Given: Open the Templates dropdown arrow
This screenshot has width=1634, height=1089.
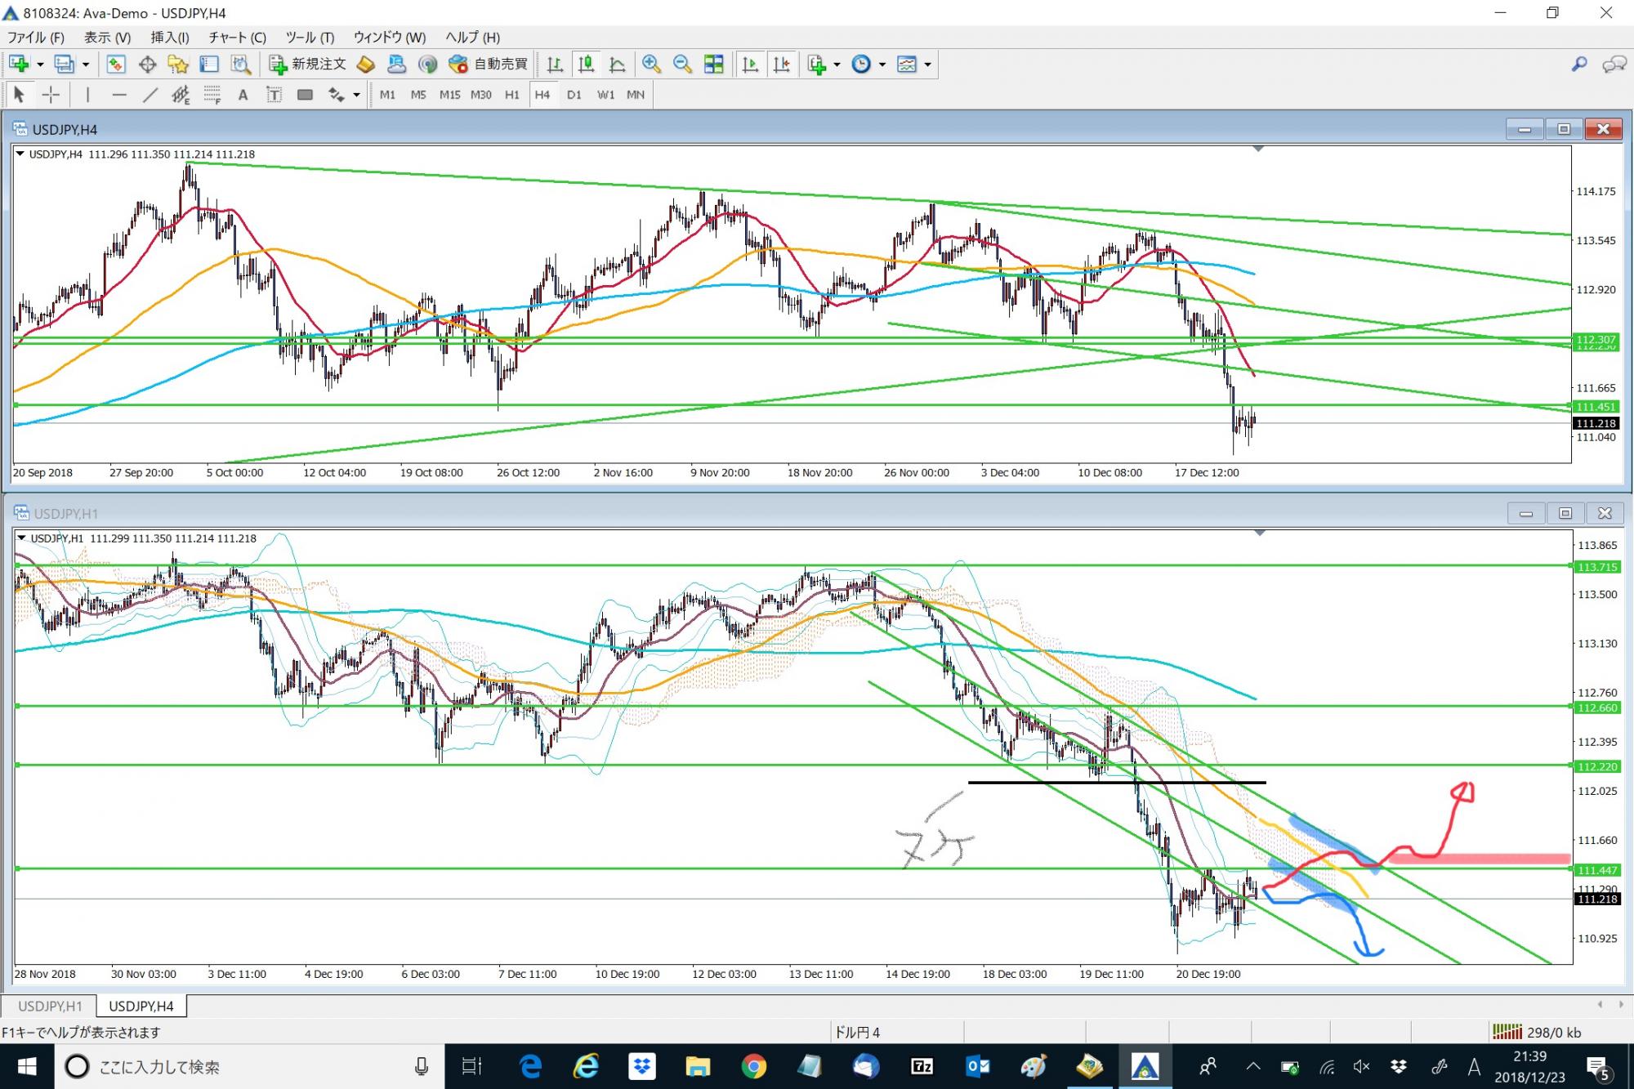Looking at the screenshot, I should [927, 65].
